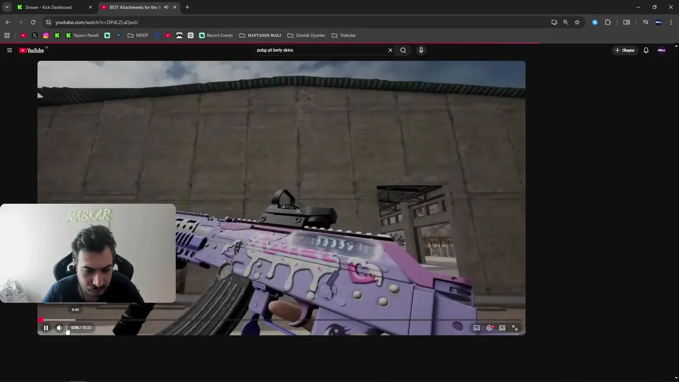Screen dimensions: 679x382
Task: View site information in the address bar
Action: point(48,22)
